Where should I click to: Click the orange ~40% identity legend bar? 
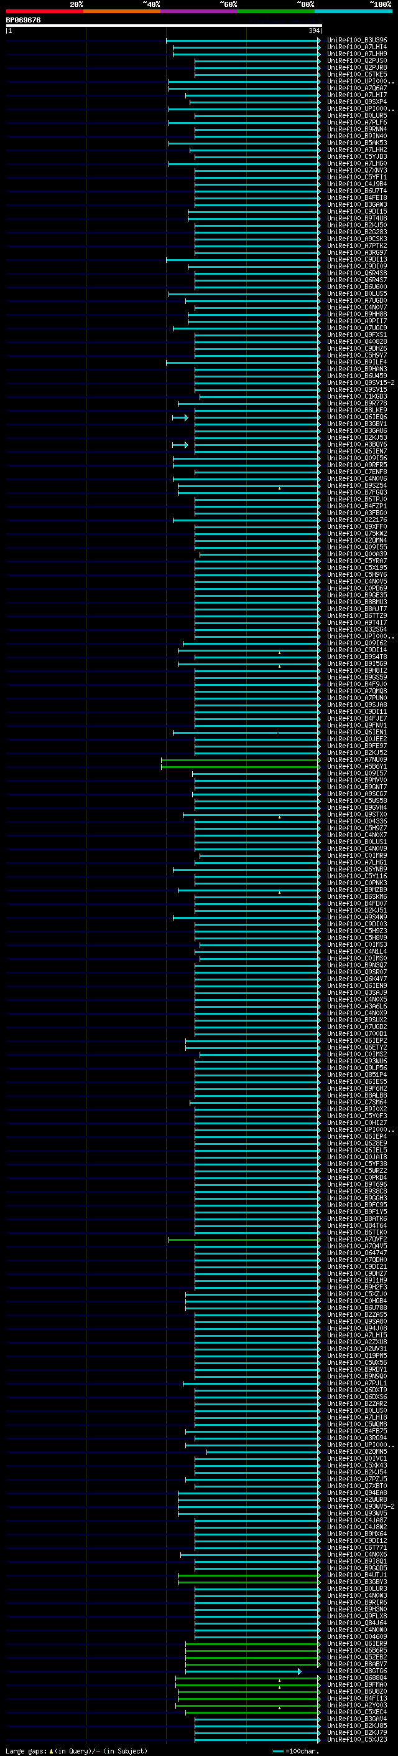(x=122, y=11)
